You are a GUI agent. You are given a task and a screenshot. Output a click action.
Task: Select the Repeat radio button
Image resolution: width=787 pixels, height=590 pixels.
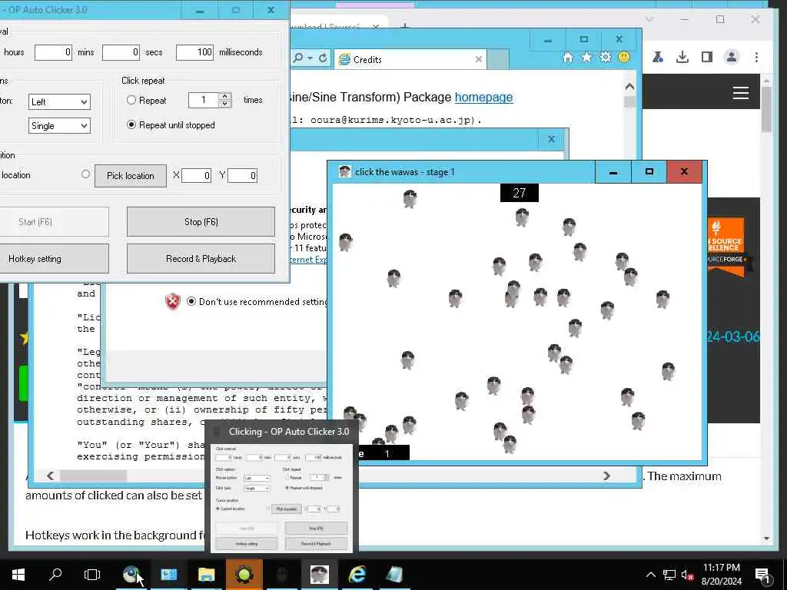[x=131, y=101]
